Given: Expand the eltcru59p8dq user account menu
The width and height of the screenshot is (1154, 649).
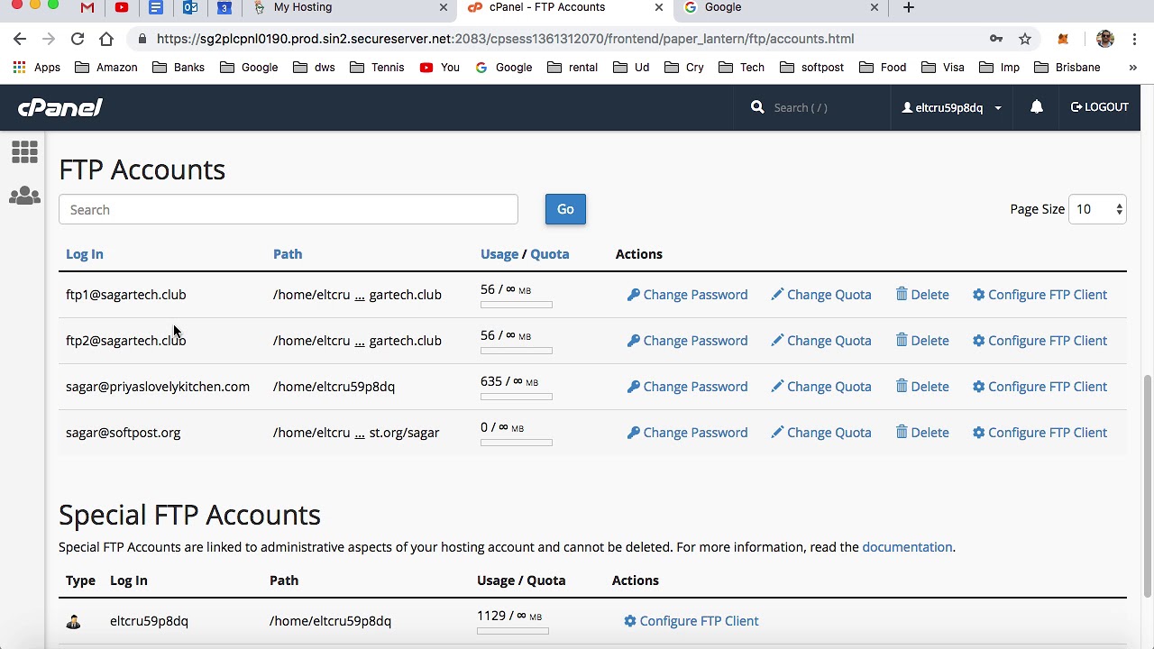Looking at the screenshot, I should tap(952, 107).
